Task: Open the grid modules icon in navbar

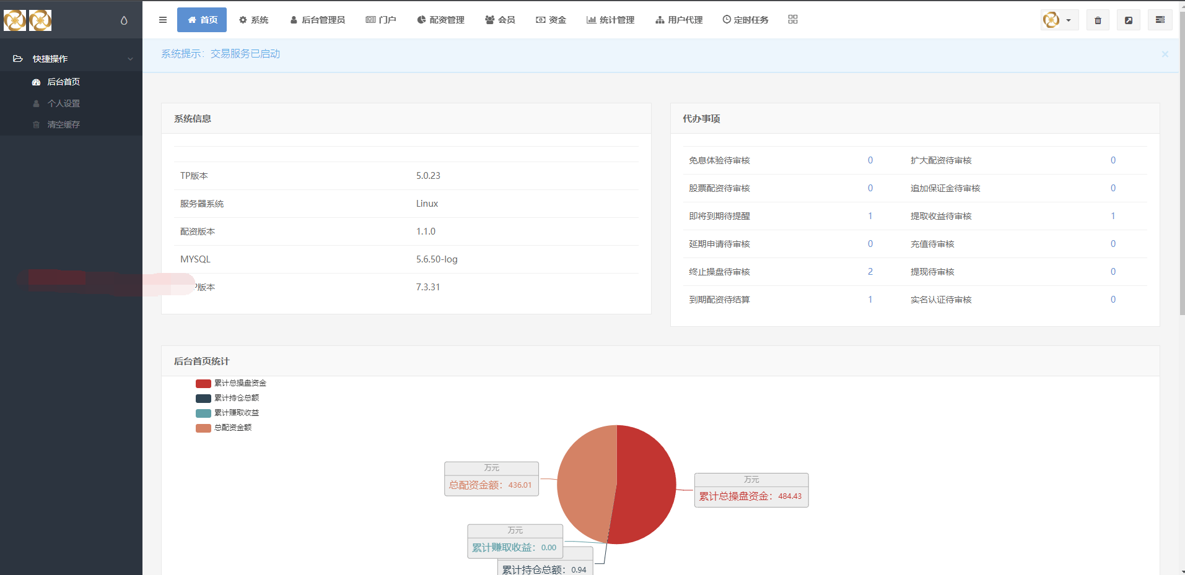Action: click(x=793, y=20)
